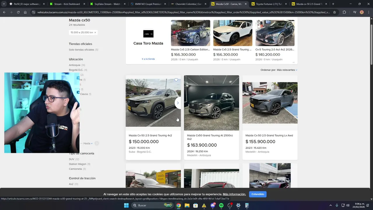Open Spotify from taskbar
This screenshot has height=210, width=373.
221,205
